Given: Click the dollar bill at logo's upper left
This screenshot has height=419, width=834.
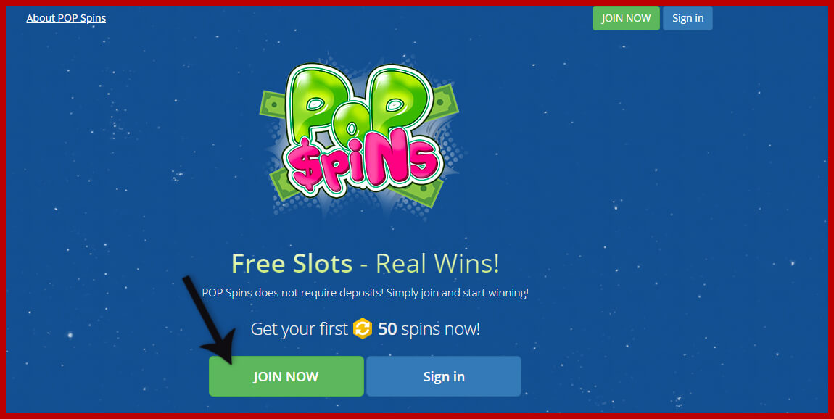Looking at the screenshot, I should [x=273, y=104].
